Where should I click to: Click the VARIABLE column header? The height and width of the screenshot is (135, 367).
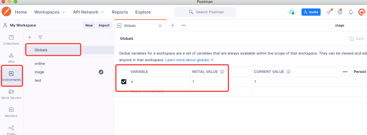point(139,72)
